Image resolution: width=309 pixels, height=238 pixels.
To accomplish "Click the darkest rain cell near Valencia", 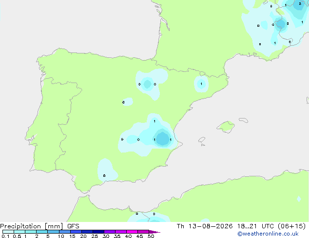I will tap(163, 139).
